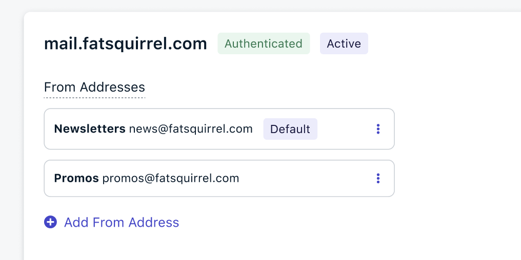Image resolution: width=521 pixels, height=260 pixels.
Task: Click the From Addresses dotted-underline label
Action: (x=94, y=88)
